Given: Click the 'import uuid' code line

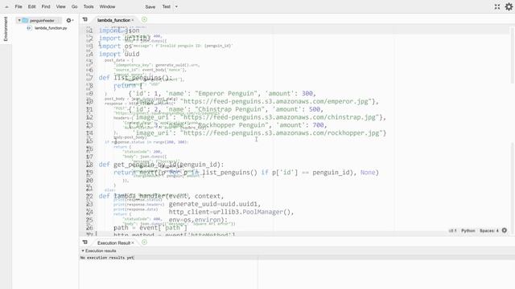Looking at the screenshot, I should (119, 54).
